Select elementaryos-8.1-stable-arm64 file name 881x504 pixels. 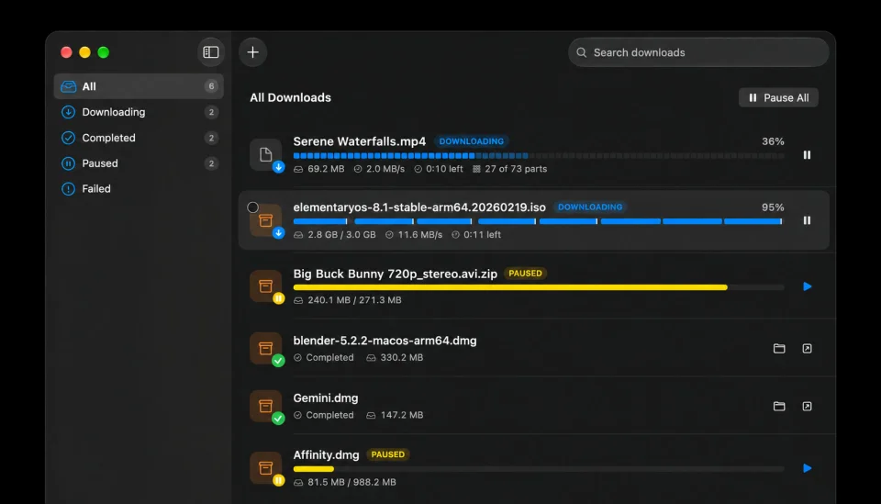pyautogui.click(x=419, y=207)
